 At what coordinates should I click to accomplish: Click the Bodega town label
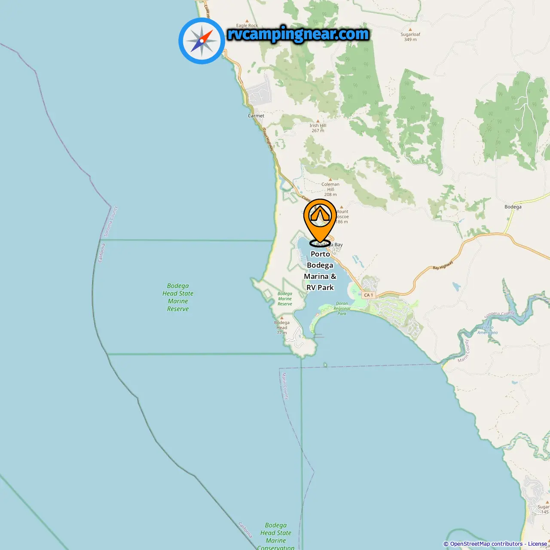click(x=513, y=207)
